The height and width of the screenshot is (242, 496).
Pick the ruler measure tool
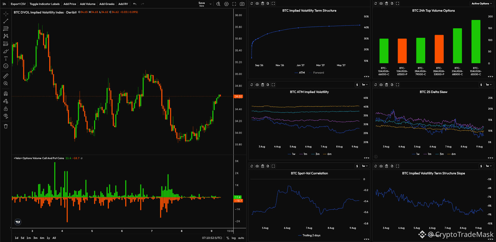6,76
